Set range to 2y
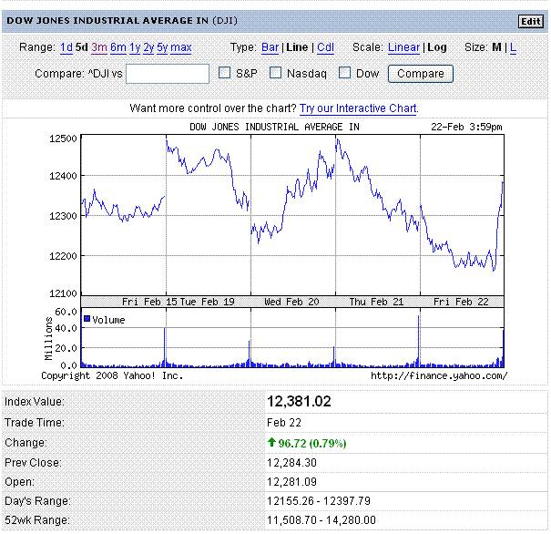 (x=148, y=47)
